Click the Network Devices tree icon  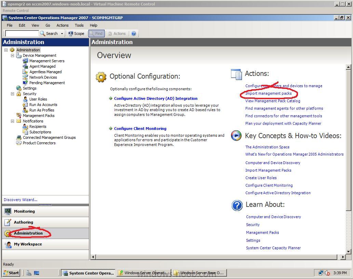coord(25,77)
